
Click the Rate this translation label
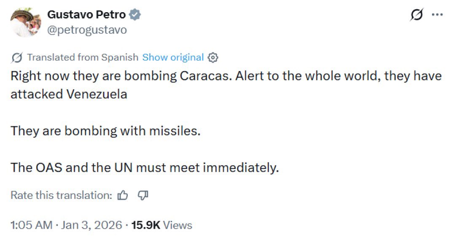[x=61, y=195]
